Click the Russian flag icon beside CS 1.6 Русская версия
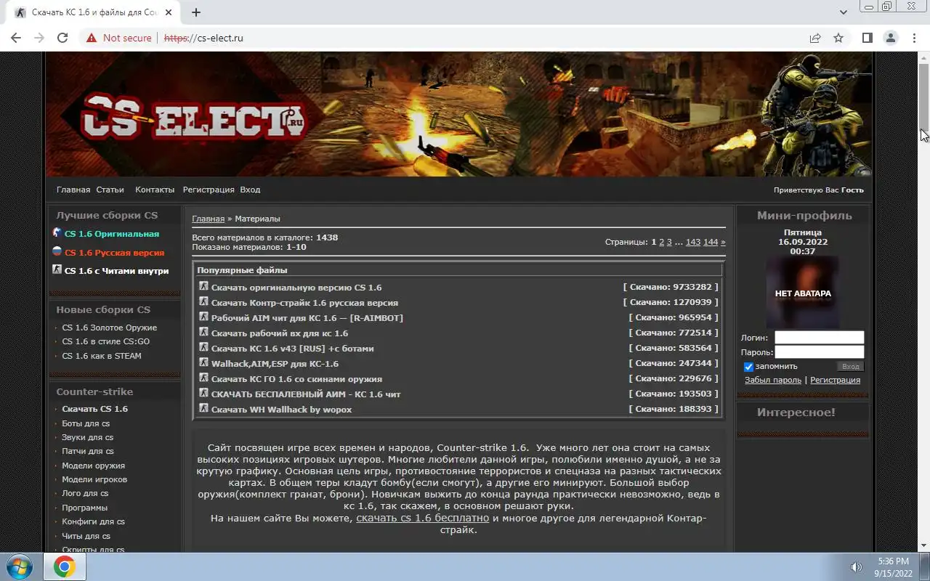The height and width of the screenshot is (581, 930). tap(57, 251)
